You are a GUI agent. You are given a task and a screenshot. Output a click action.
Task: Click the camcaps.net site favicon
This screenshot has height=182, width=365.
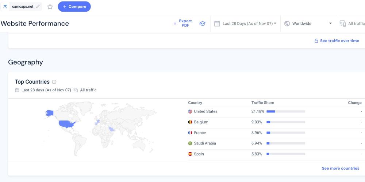point(5,7)
